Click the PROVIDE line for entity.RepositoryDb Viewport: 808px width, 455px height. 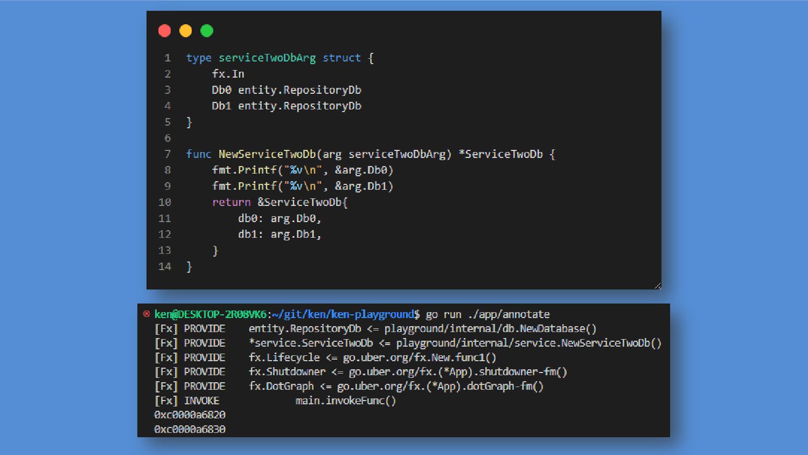click(x=375, y=329)
